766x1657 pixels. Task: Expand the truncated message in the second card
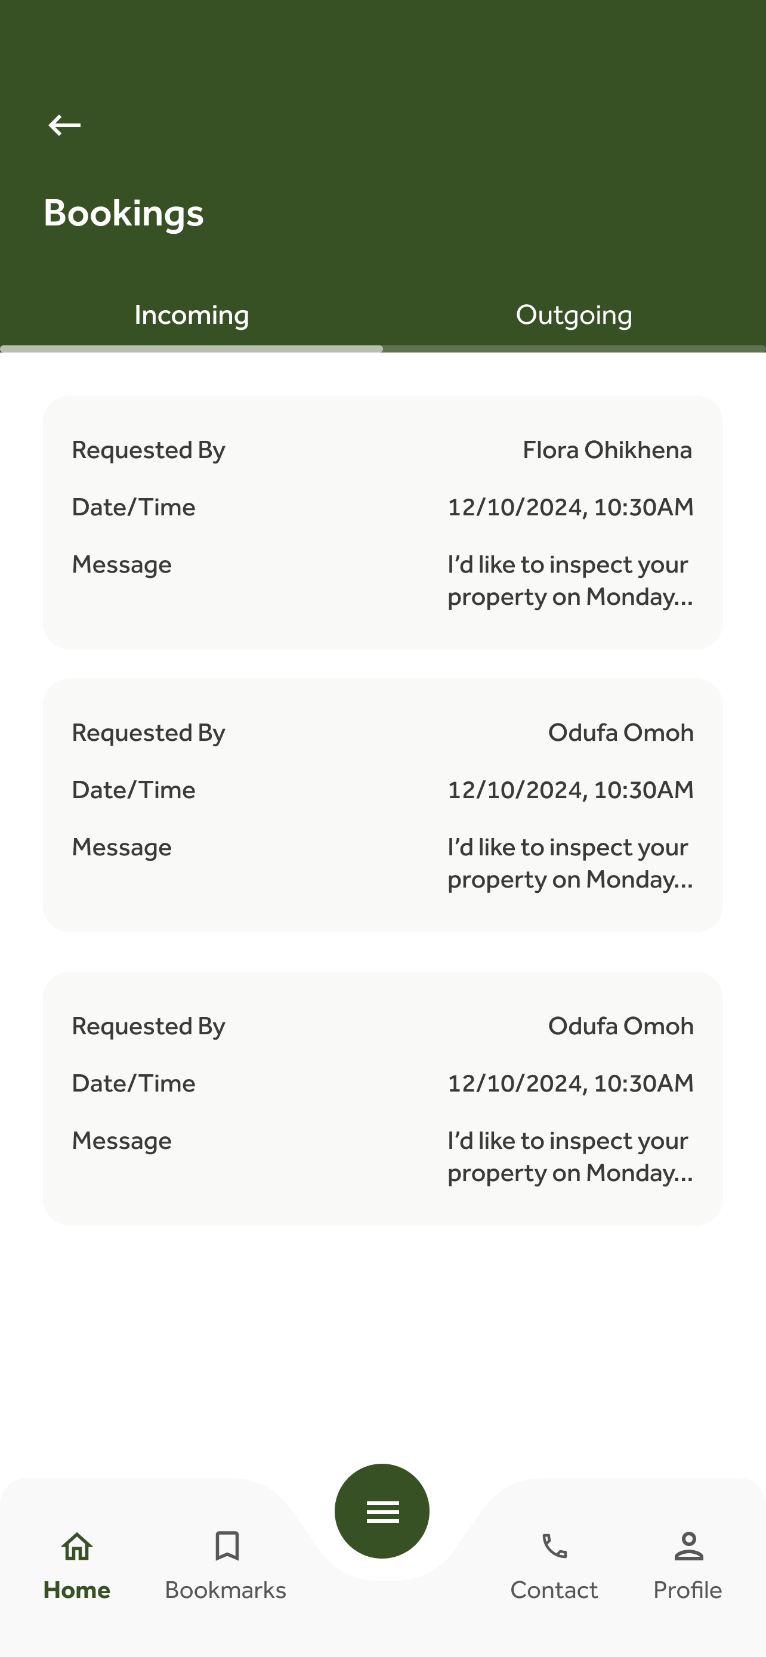tap(570, 863)
